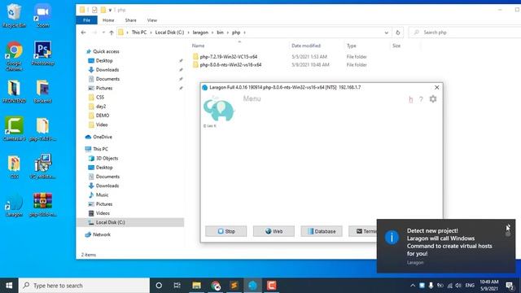Sort by Date modified column header

click(306, 46)
